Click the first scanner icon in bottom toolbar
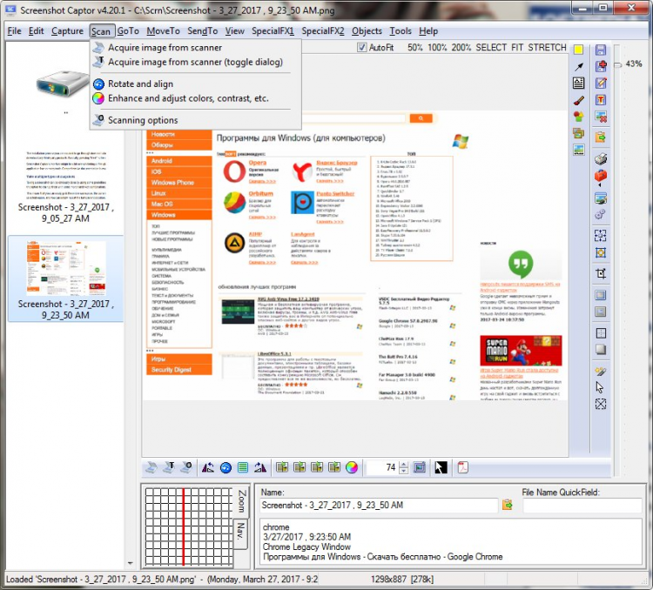 [x=151, y=467]
